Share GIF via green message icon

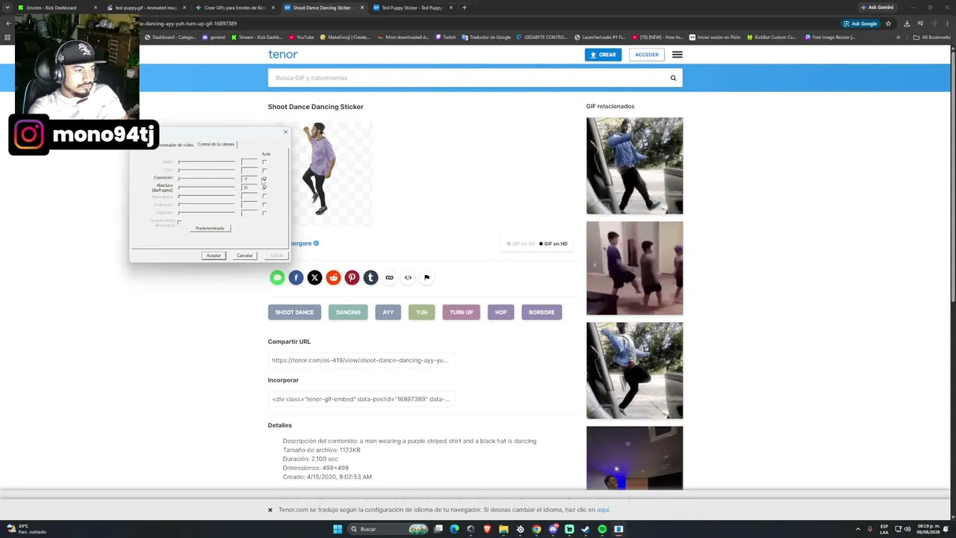pos(277,278)
